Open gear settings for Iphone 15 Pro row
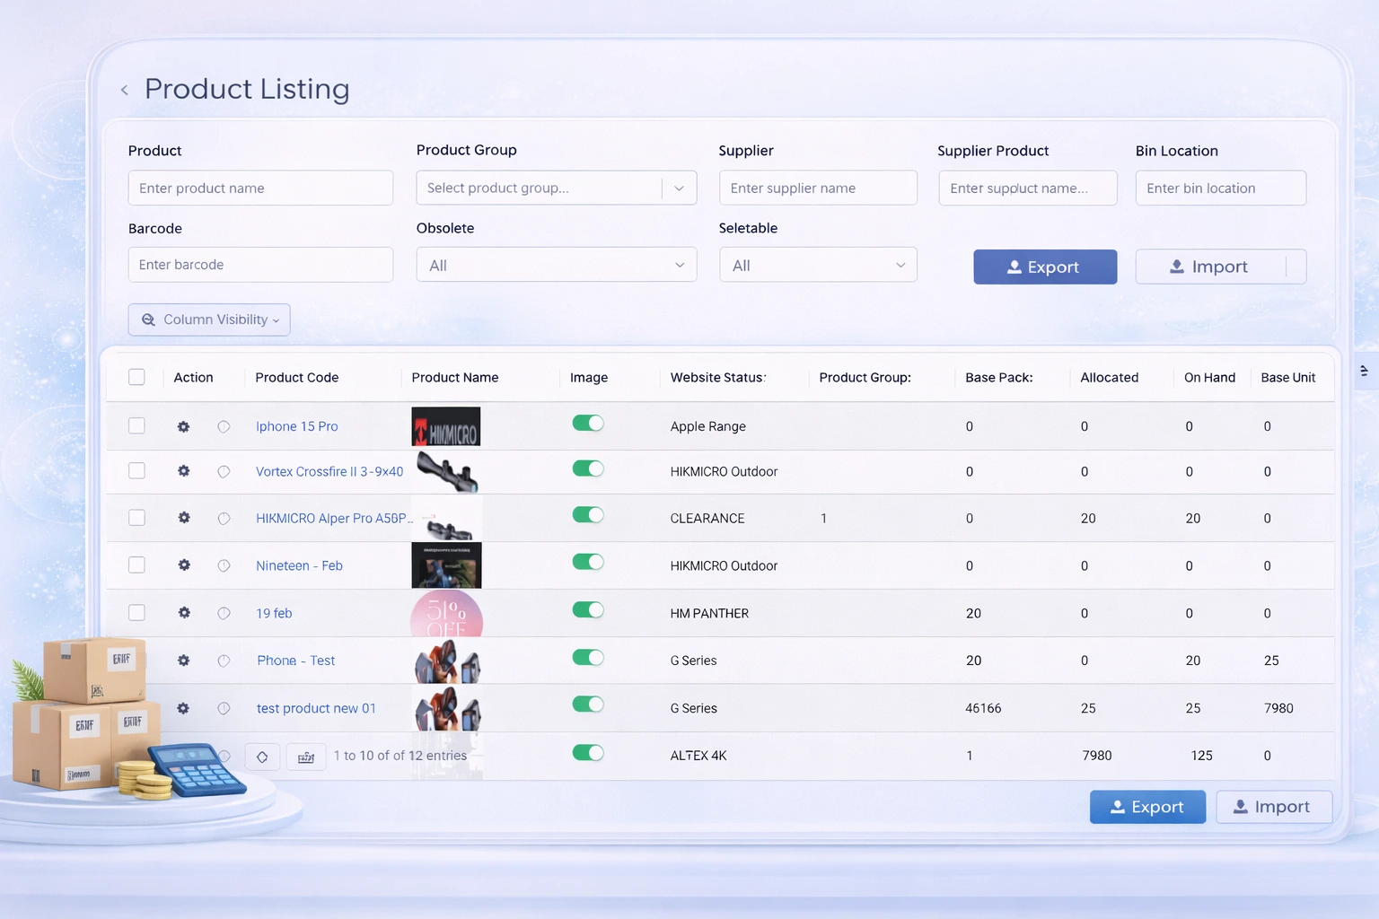1379x919 pixels. [183, 426]
